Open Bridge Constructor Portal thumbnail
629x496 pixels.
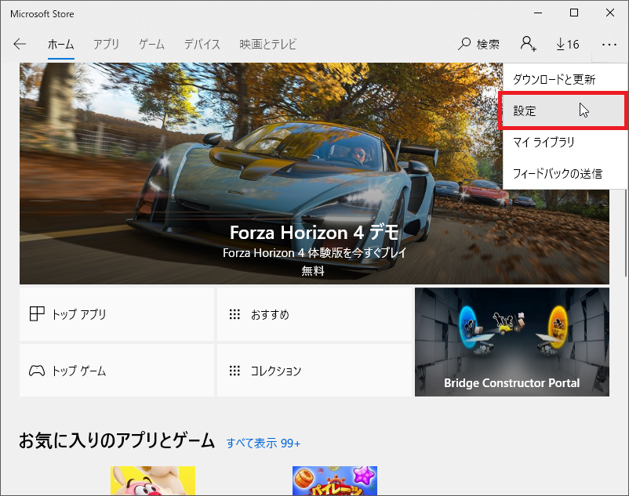pyautogui.click(x=511, y=342)
